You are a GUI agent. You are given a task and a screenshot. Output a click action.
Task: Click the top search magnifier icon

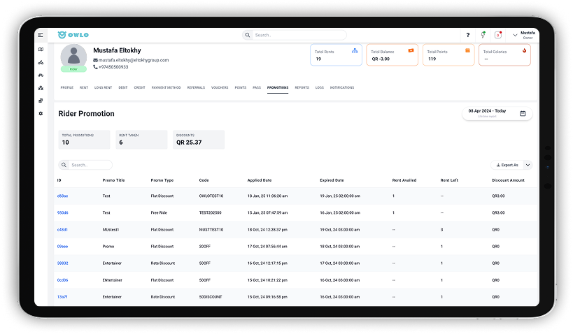pyautogui.click(x=248, y=35)
